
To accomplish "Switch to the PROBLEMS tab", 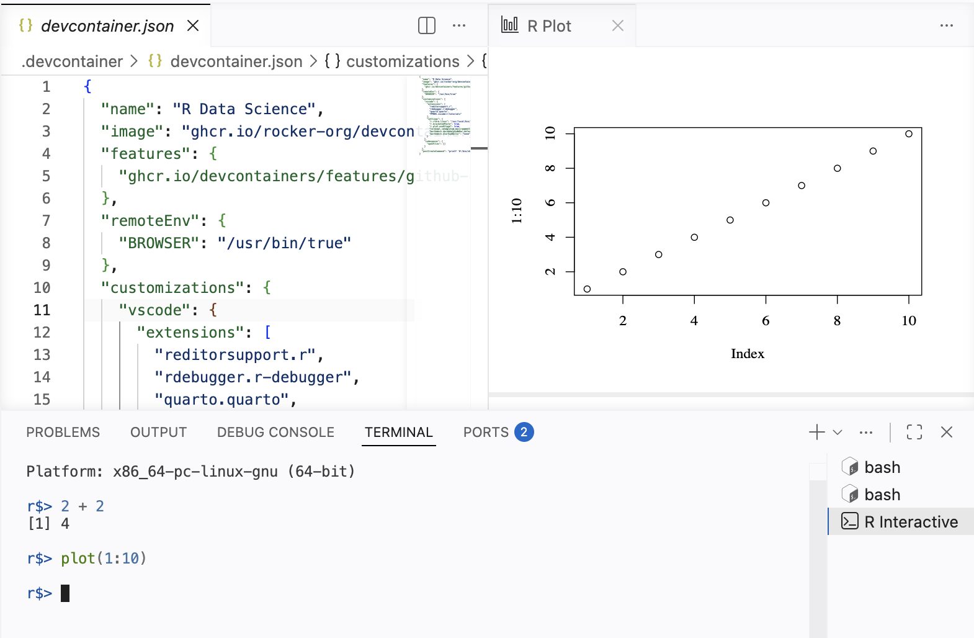I will [63, 432].
